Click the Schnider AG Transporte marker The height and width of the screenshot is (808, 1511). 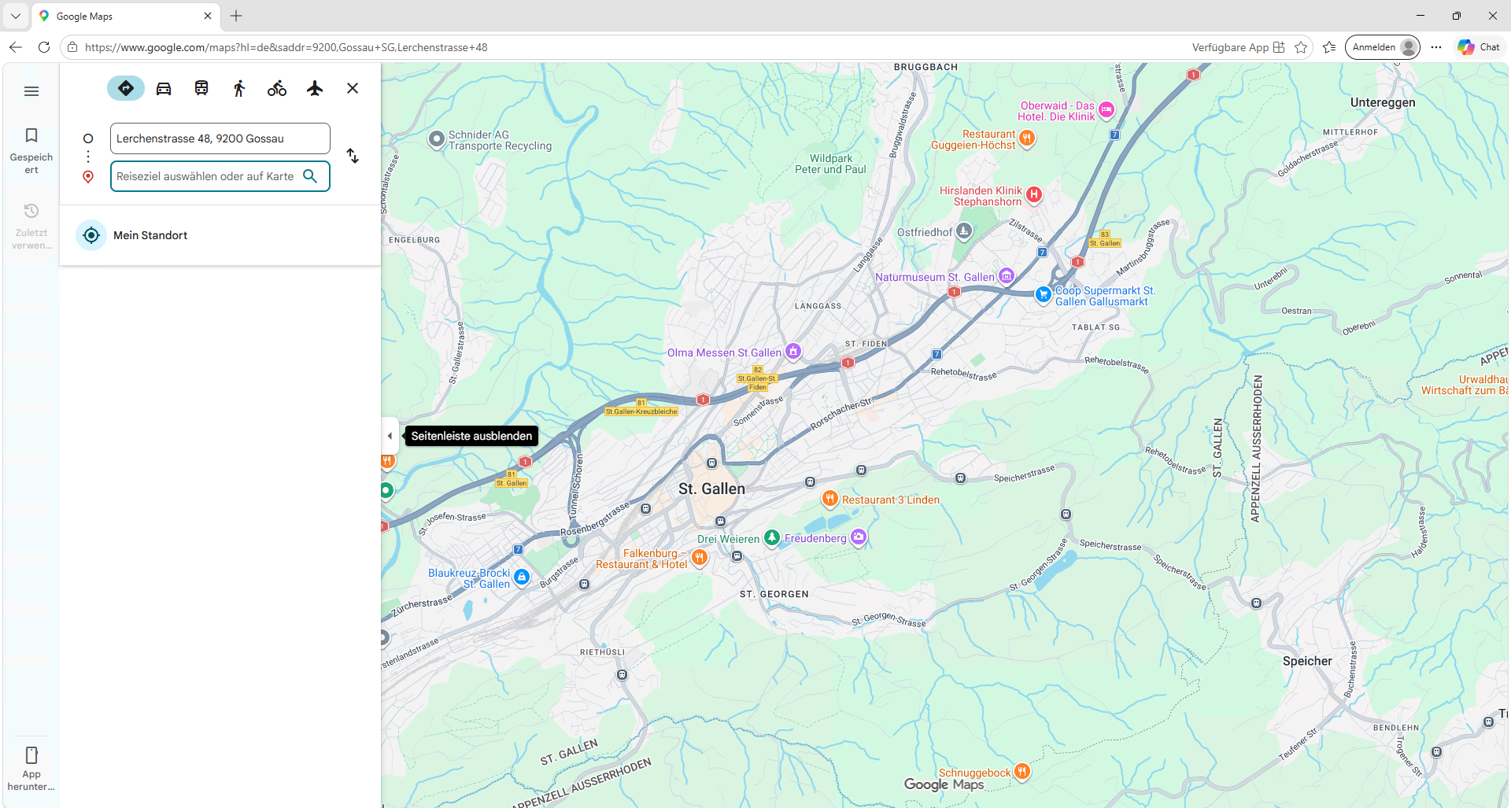[437, 139]
